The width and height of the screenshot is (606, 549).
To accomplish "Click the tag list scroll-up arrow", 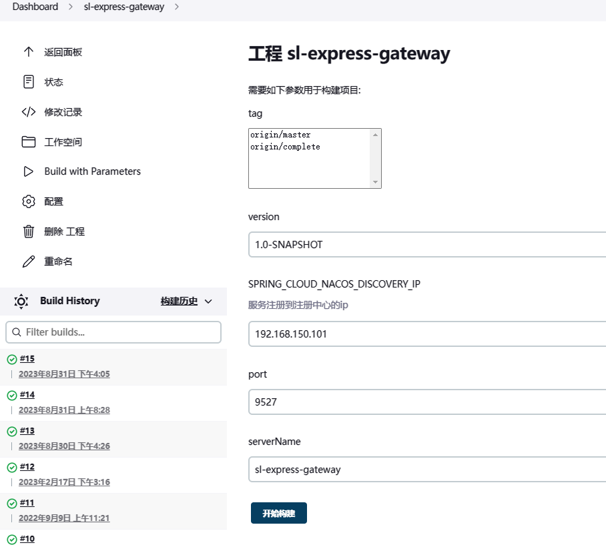I will point(375,135).
